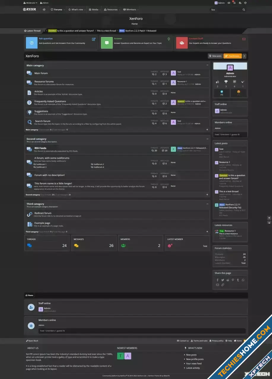This screenshot has height=379, width=272.
Task: Share this page via email icon
Action: coord(217,285)
